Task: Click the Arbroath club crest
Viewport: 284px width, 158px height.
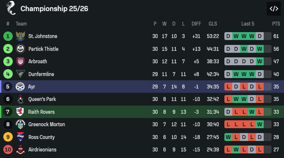Action: [20, 61]
